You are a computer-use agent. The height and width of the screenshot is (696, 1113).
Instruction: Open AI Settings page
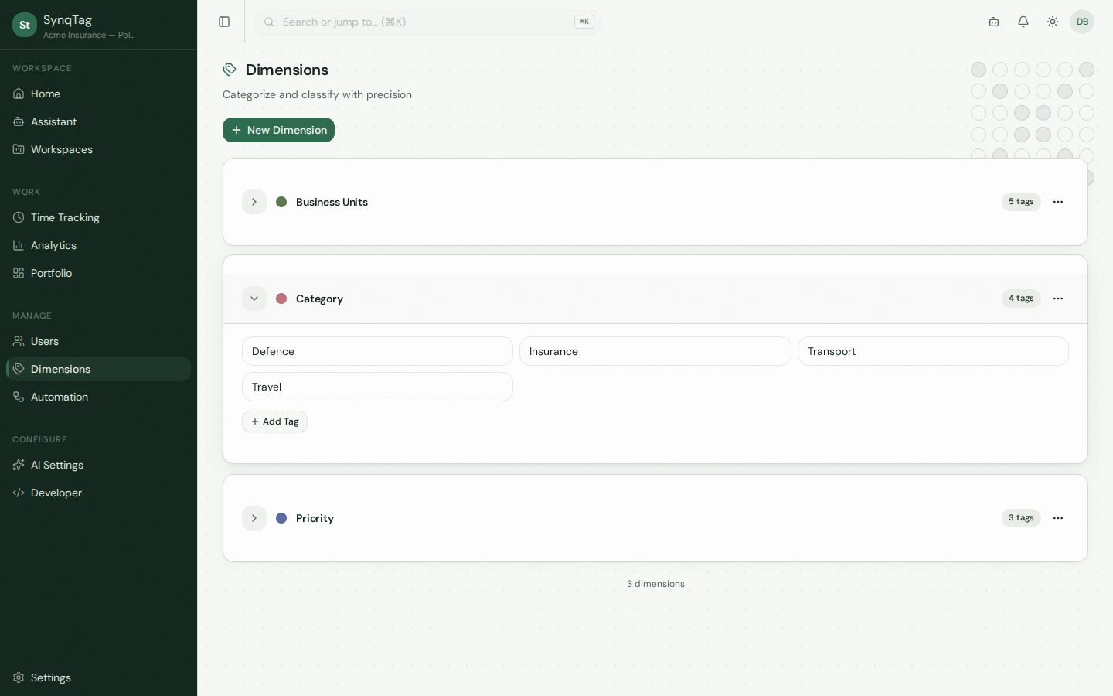(x=98, y=465)
